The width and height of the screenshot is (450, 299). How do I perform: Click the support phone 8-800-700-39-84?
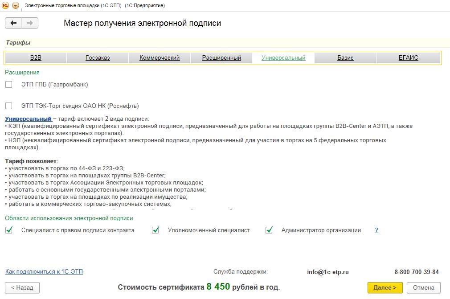pyautogui.click(x=417, y=272)
